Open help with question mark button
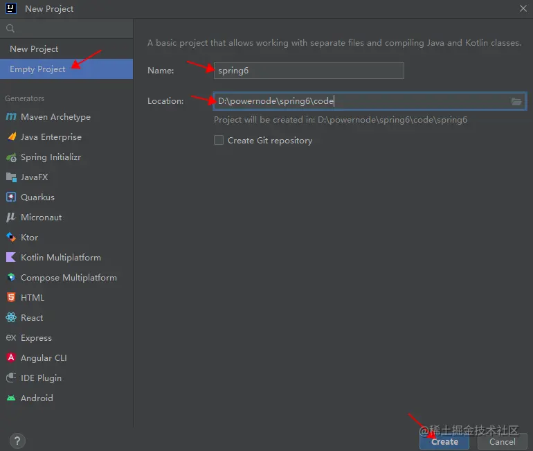This screenshot has height=451, width=533. 17,441
